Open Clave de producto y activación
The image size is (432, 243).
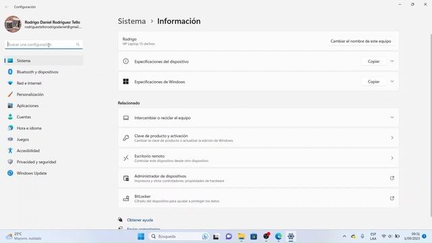pyautogui.click(x=258, y=138)
